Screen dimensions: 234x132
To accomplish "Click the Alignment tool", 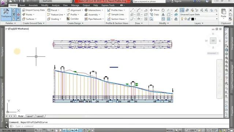I will 74,10.
